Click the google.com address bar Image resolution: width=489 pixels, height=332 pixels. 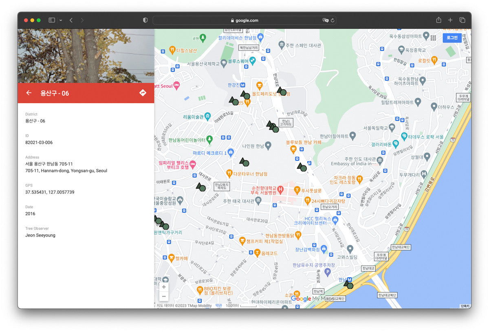point(244,20)
